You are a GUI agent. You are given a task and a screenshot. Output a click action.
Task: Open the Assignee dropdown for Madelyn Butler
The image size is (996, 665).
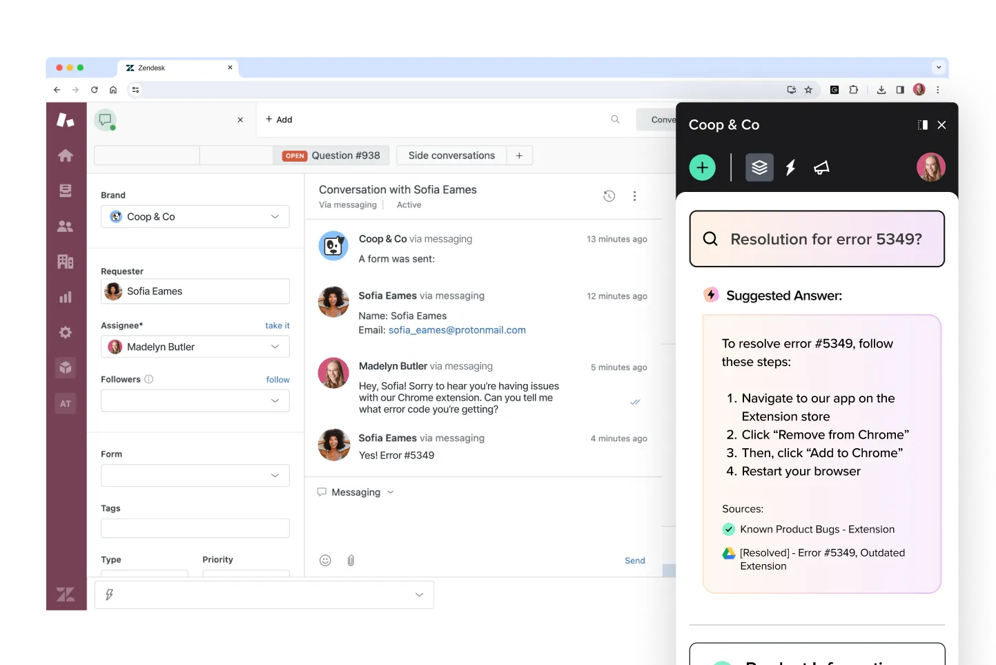(x=195, y=347)
